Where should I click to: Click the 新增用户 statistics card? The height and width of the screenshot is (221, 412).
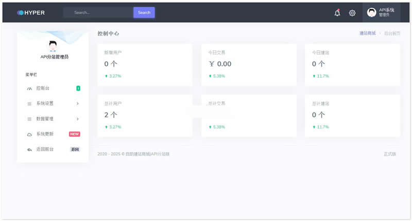coord(145,64)
